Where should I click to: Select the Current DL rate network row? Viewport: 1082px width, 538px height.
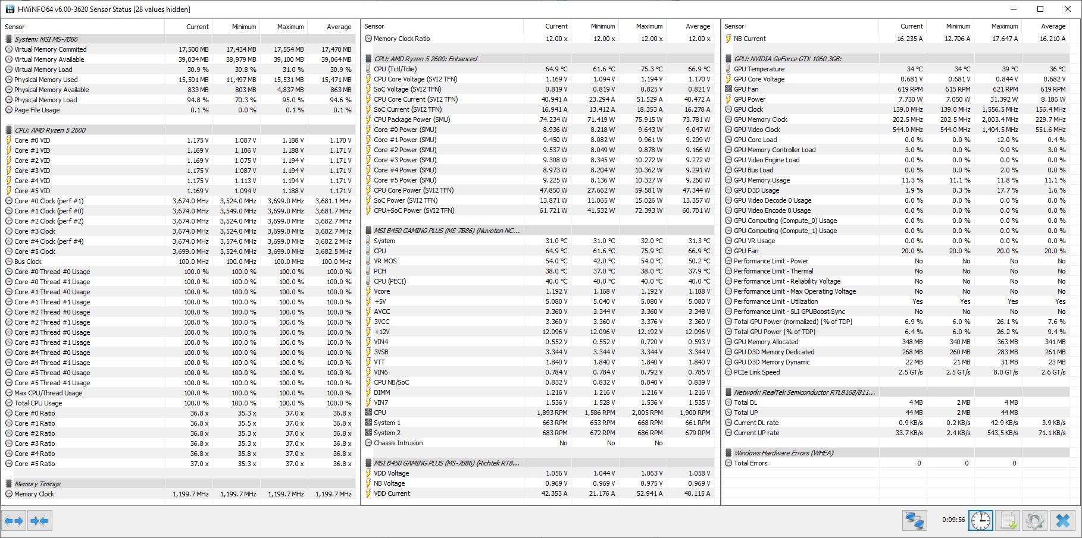click(756, 423)
